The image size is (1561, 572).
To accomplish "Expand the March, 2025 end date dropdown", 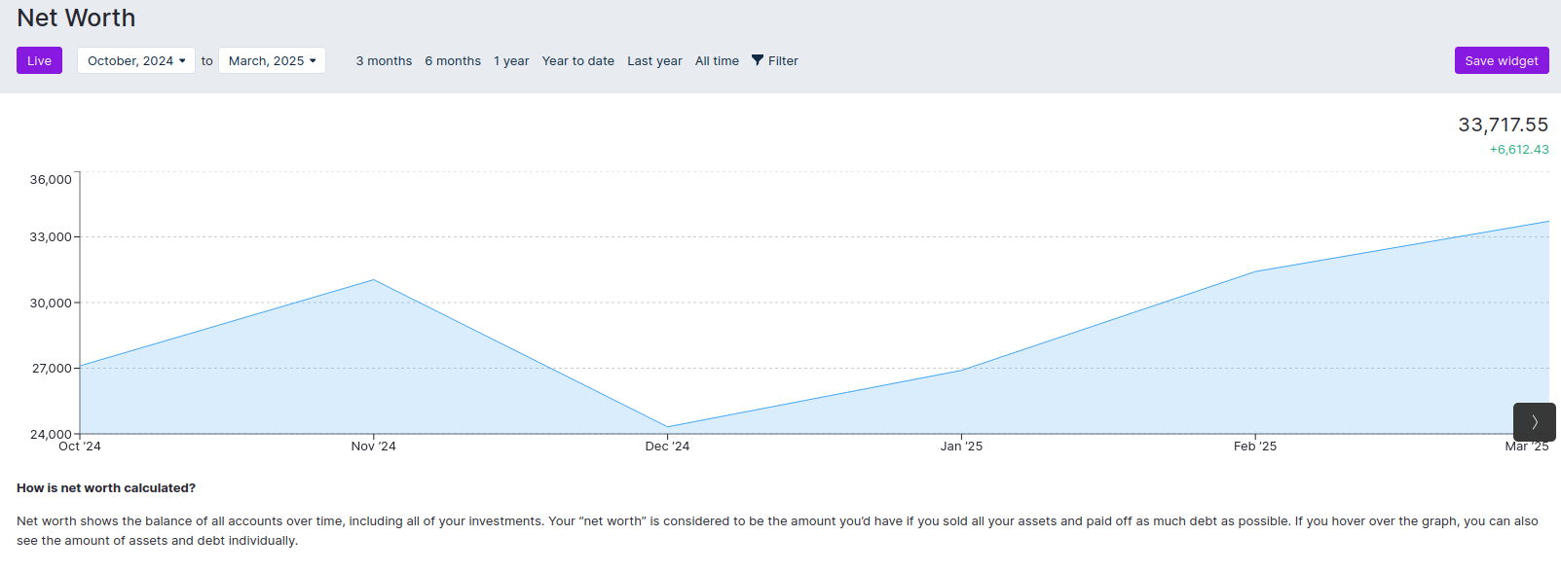I will 272,60.
